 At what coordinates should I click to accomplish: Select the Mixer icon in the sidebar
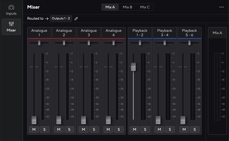click(11, 24)
